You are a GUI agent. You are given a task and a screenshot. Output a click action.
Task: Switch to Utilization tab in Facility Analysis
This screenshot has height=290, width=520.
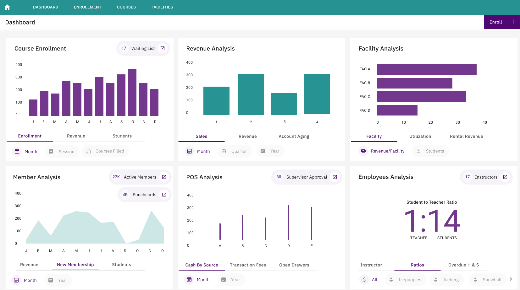(x=420, y=136)
